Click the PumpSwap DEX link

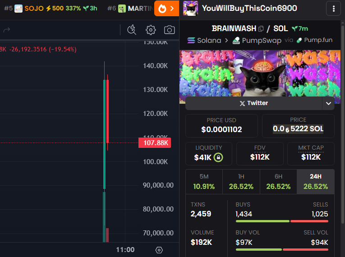[x=257, y=40]
